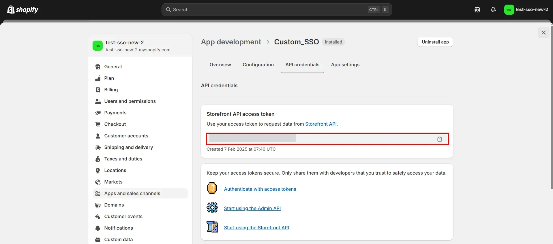Open Start using the Admin API link

tap(252, 209)
